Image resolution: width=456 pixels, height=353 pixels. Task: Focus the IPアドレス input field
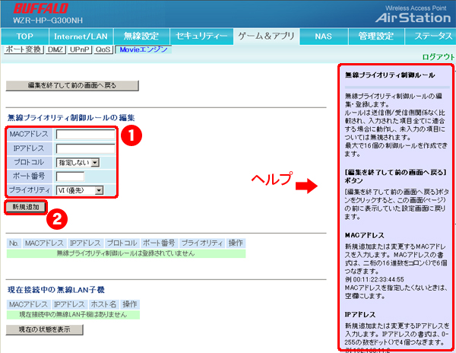pyautogui.click(x=85, y=148)
